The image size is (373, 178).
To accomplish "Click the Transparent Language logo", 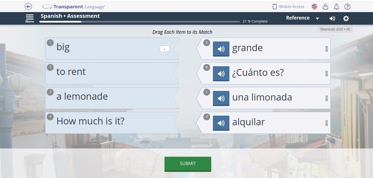I will [74, 7].
